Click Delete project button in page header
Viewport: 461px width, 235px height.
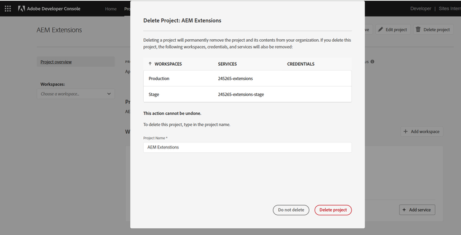(433, 29)
